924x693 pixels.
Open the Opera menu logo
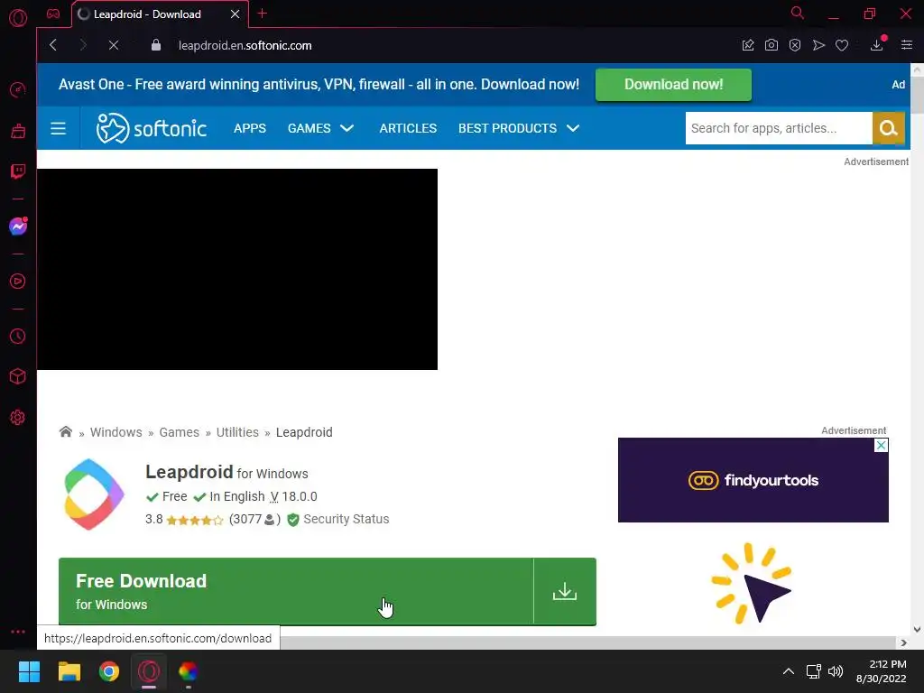(18, 18)
